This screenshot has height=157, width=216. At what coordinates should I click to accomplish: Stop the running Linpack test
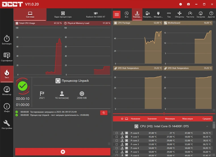(x=63, y=151)
